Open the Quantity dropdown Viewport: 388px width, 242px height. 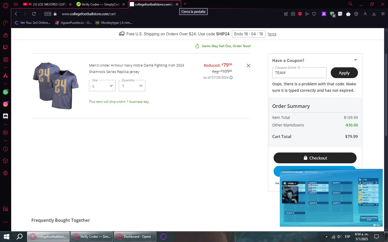click(132, 86)
